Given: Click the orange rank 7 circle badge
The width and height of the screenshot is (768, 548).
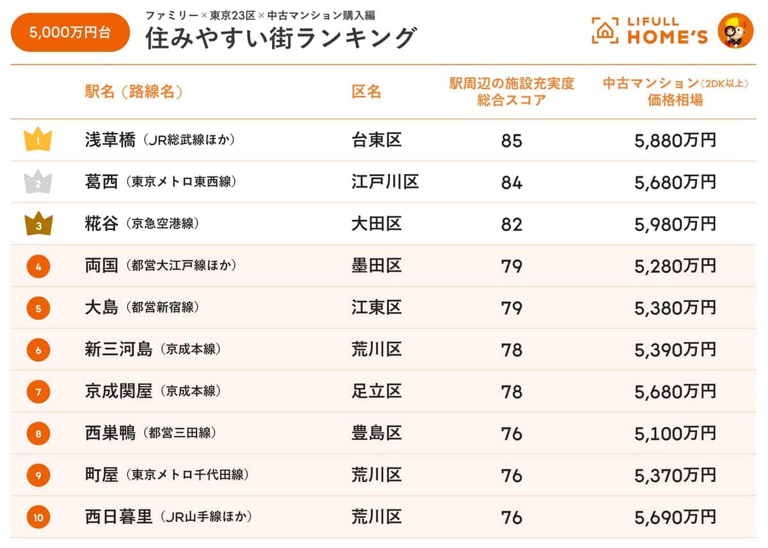Looking at the screenshot, I should (x=38, y=392).
